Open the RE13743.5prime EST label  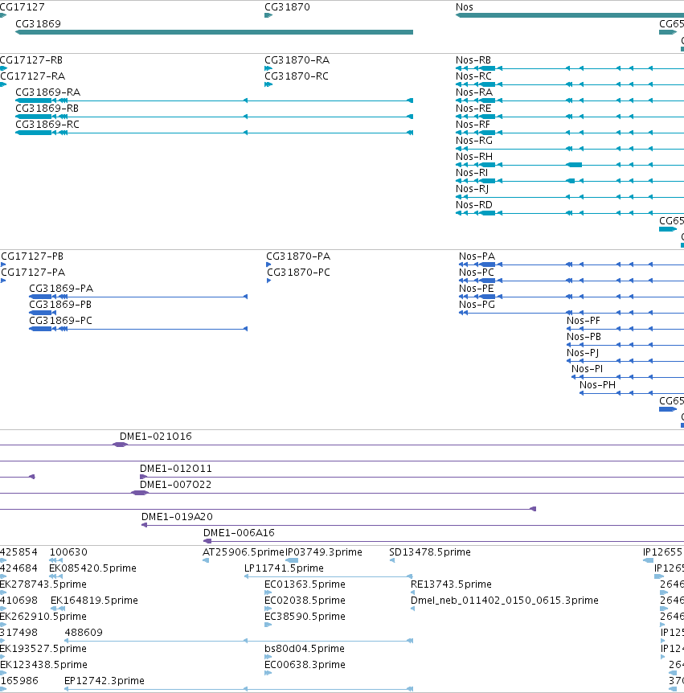451,584
